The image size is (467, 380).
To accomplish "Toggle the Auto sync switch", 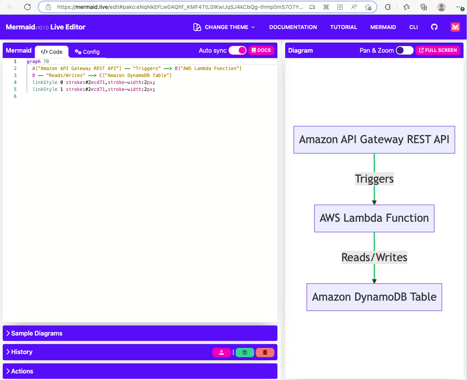I will tap(238, 50).
